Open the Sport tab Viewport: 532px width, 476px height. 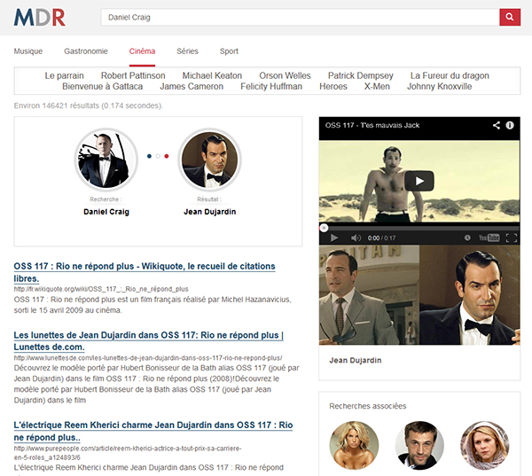pos(229,51)
